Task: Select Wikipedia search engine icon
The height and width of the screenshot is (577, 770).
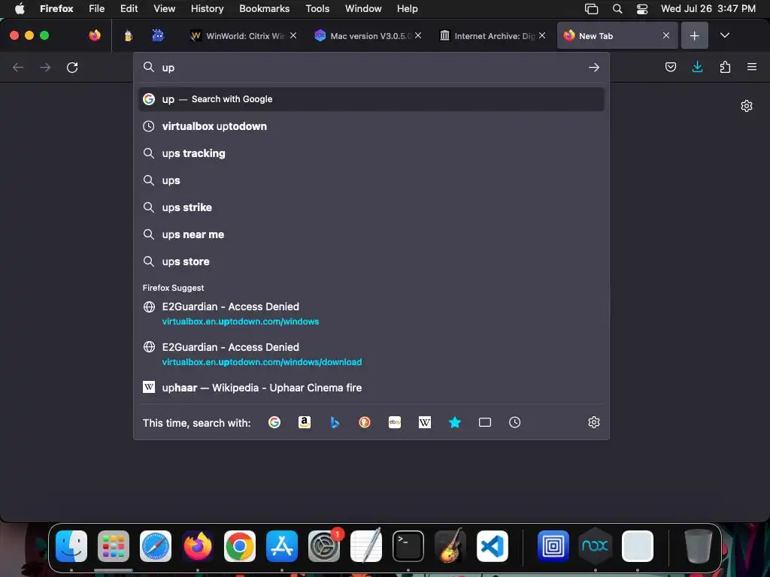Action: pos(425,422)
